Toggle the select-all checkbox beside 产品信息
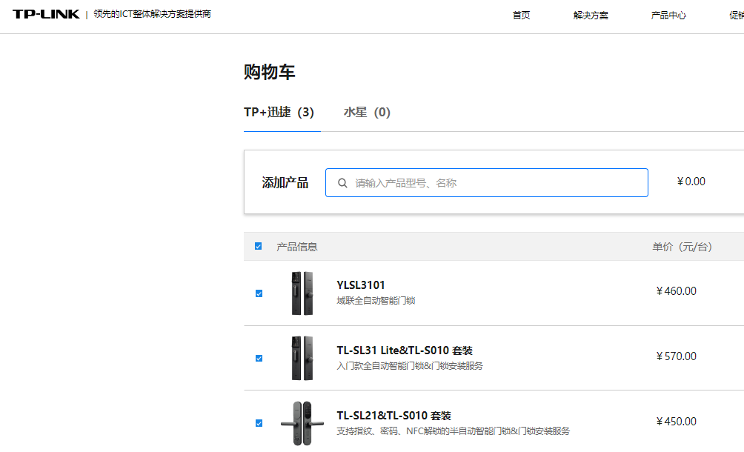This screenshot has height=452, width=744. click(x=258, y=246)
